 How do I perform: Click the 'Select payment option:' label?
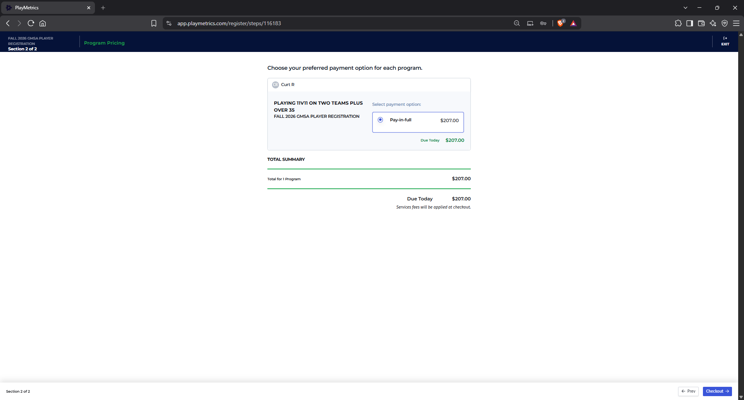click(396, 104)
